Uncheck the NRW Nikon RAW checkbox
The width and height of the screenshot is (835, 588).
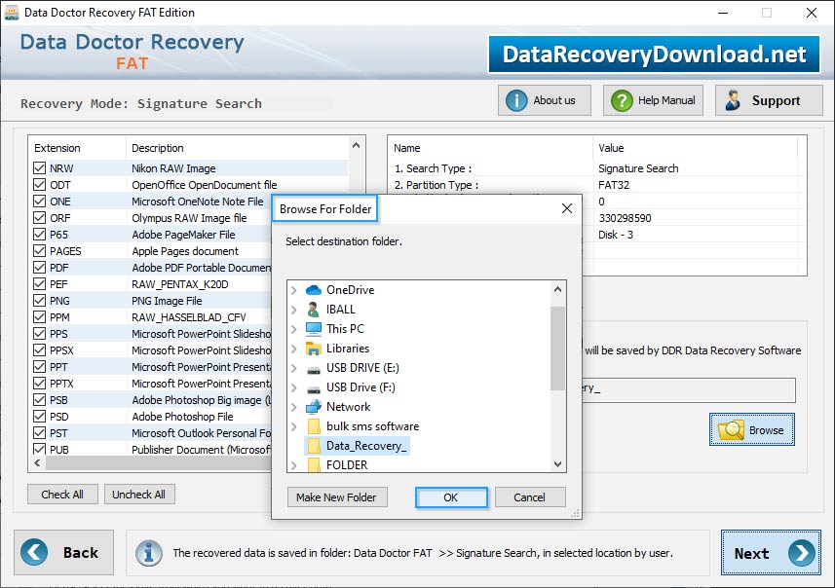pos(39,168)
